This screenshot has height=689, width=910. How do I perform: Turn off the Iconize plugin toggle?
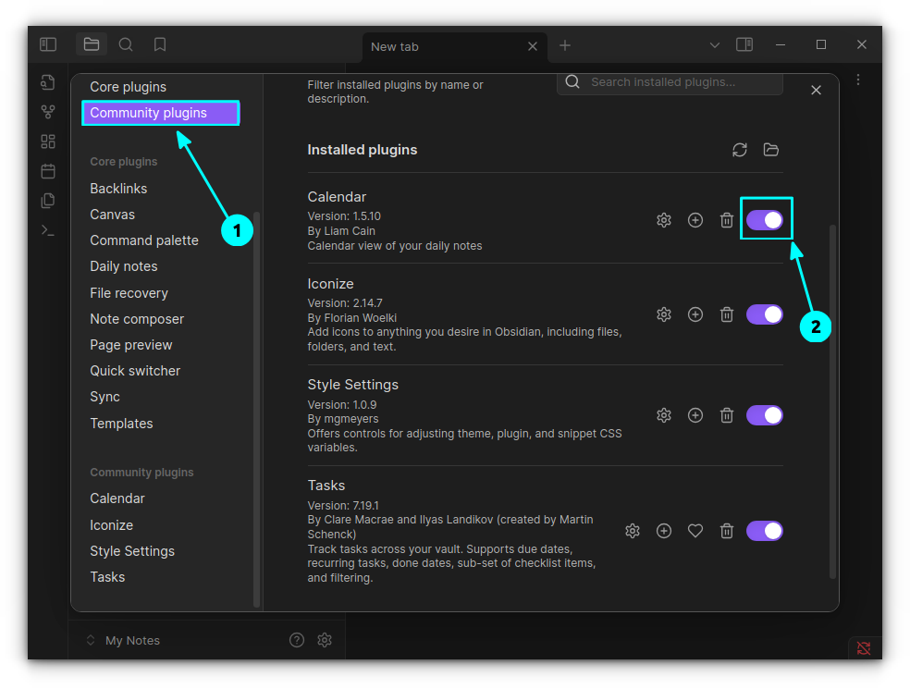(x=765, y=314)
